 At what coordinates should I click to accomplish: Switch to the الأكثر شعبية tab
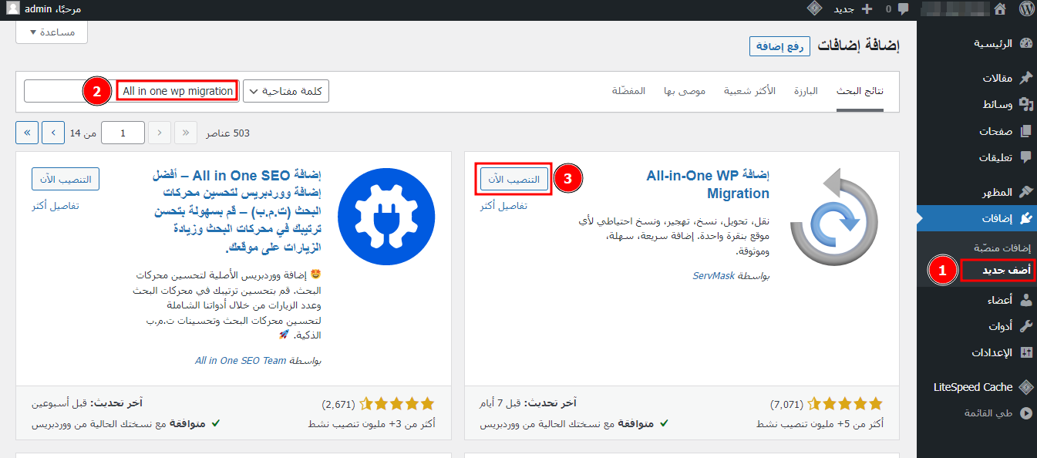click(749, 91)
